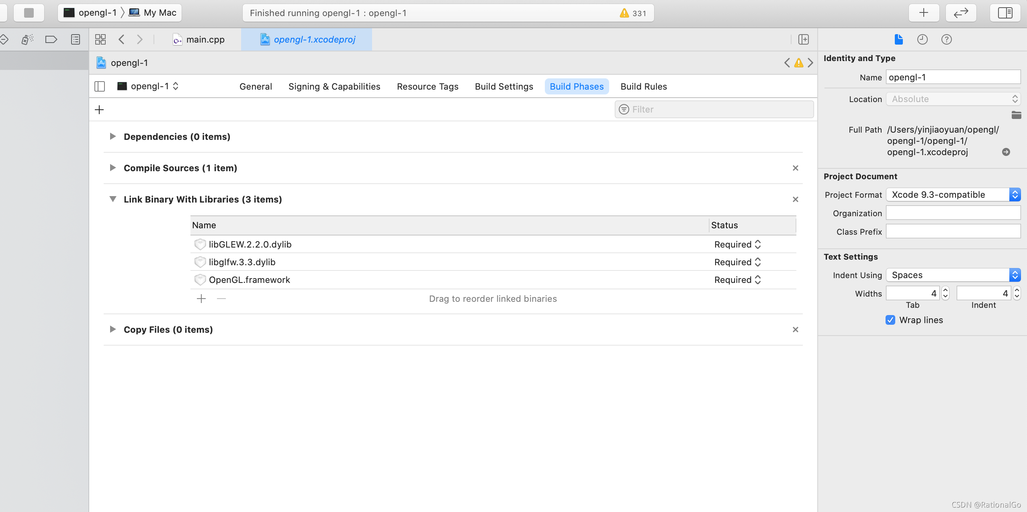Delete the Link Binary With Libraries phase
1027x512 pixels.
tap(796, 199)
